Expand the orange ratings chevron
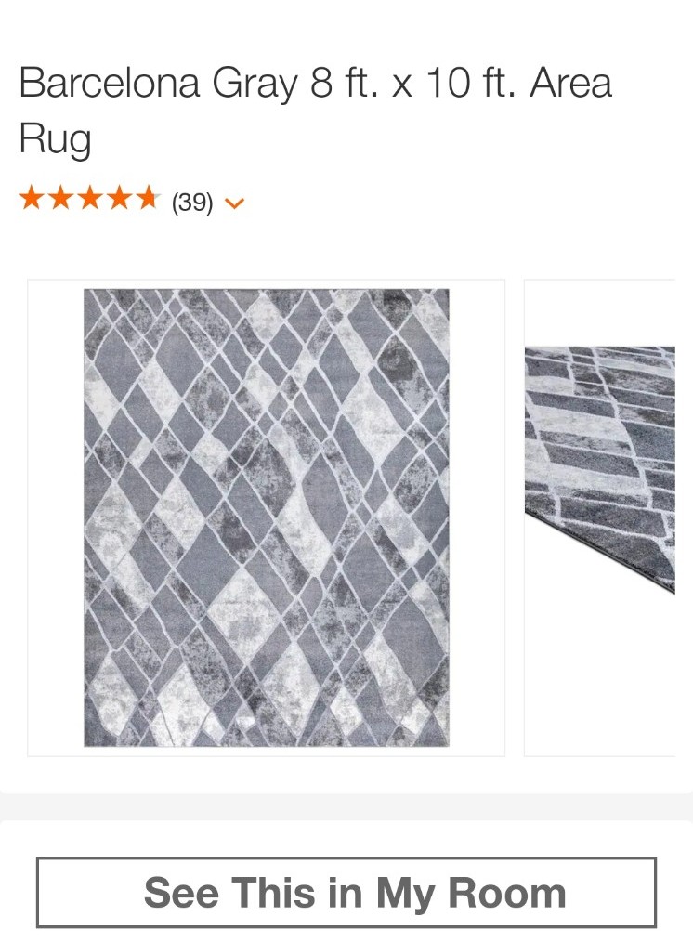This screenshot has width=693, height=942. click(x=234, y=203)
